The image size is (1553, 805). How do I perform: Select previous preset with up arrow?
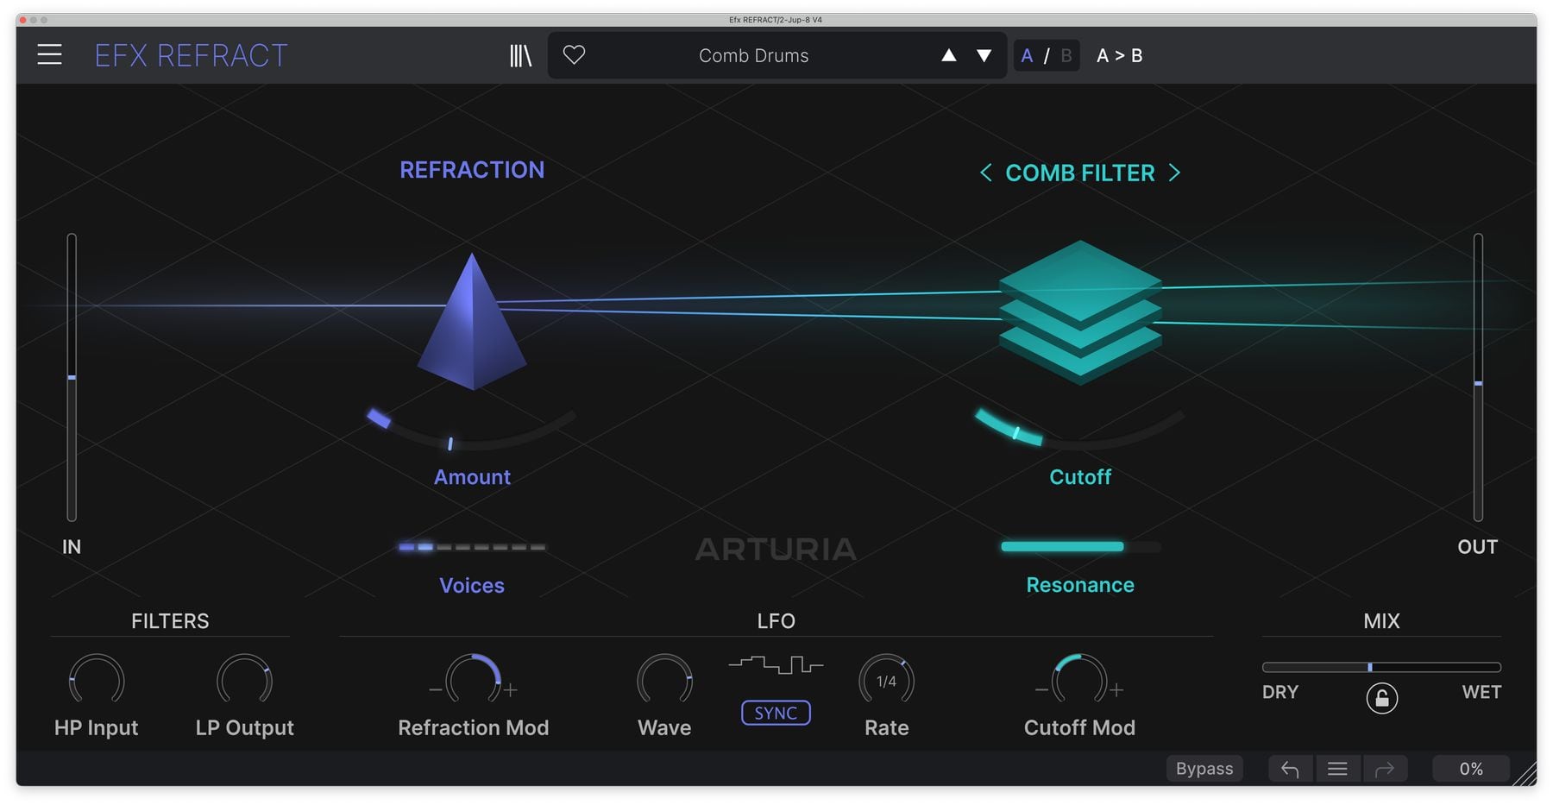[948, 55]
